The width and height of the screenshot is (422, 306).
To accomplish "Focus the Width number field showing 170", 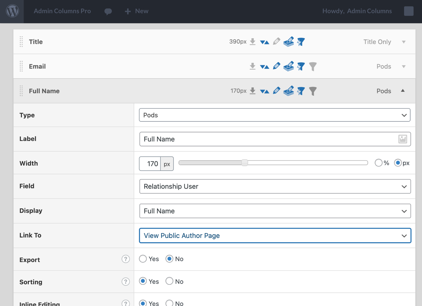I will 150,164.
